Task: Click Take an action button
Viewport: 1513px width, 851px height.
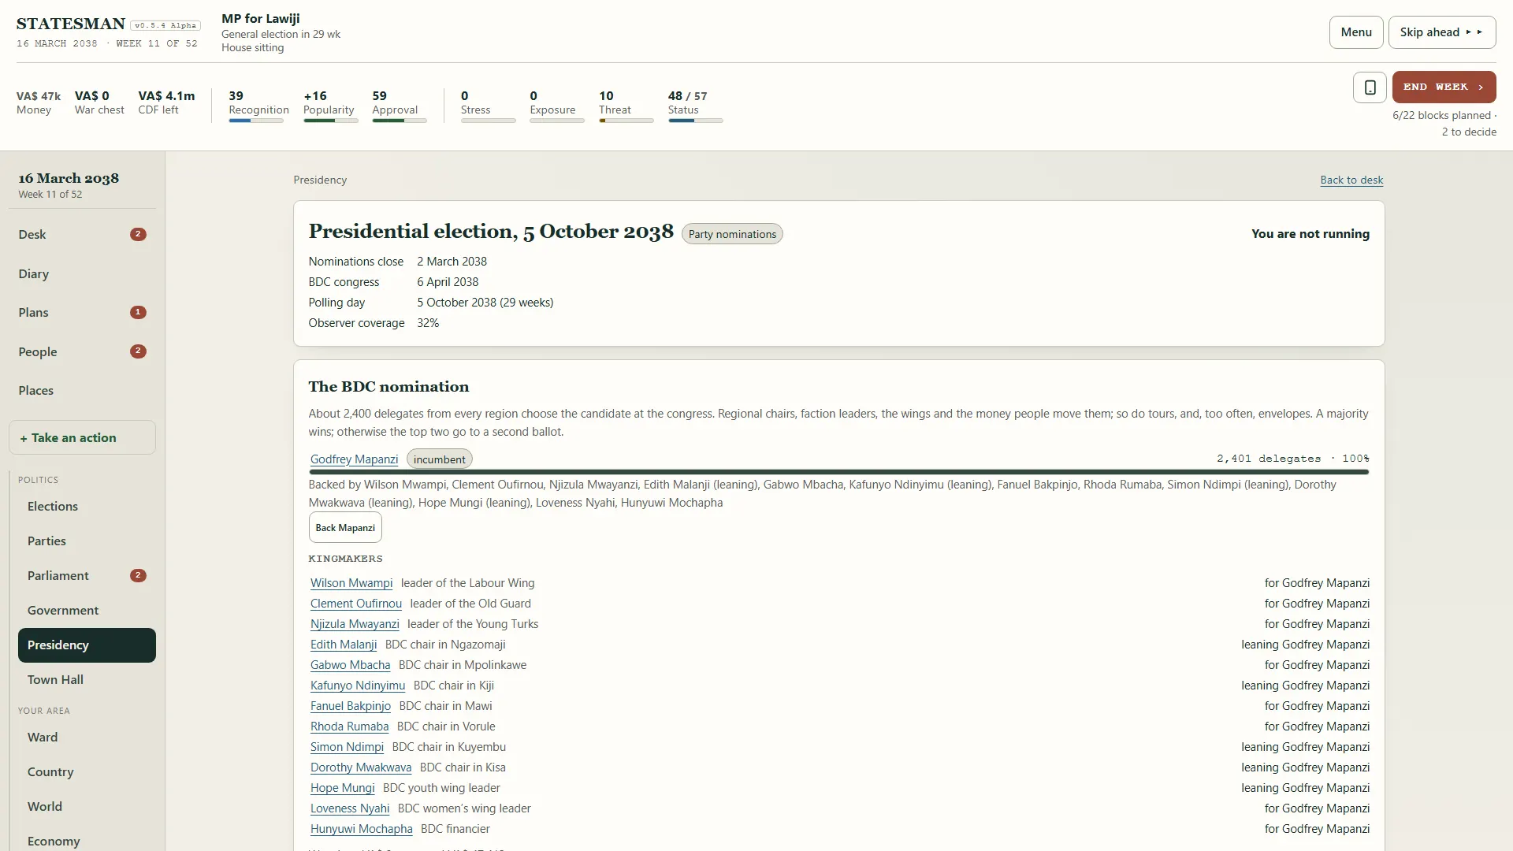Action: point(82,437)
